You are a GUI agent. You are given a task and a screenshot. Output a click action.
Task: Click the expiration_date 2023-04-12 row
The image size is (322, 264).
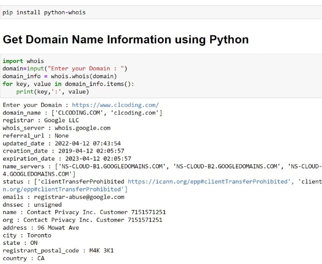pyautogui.click(x=67, y=159)
